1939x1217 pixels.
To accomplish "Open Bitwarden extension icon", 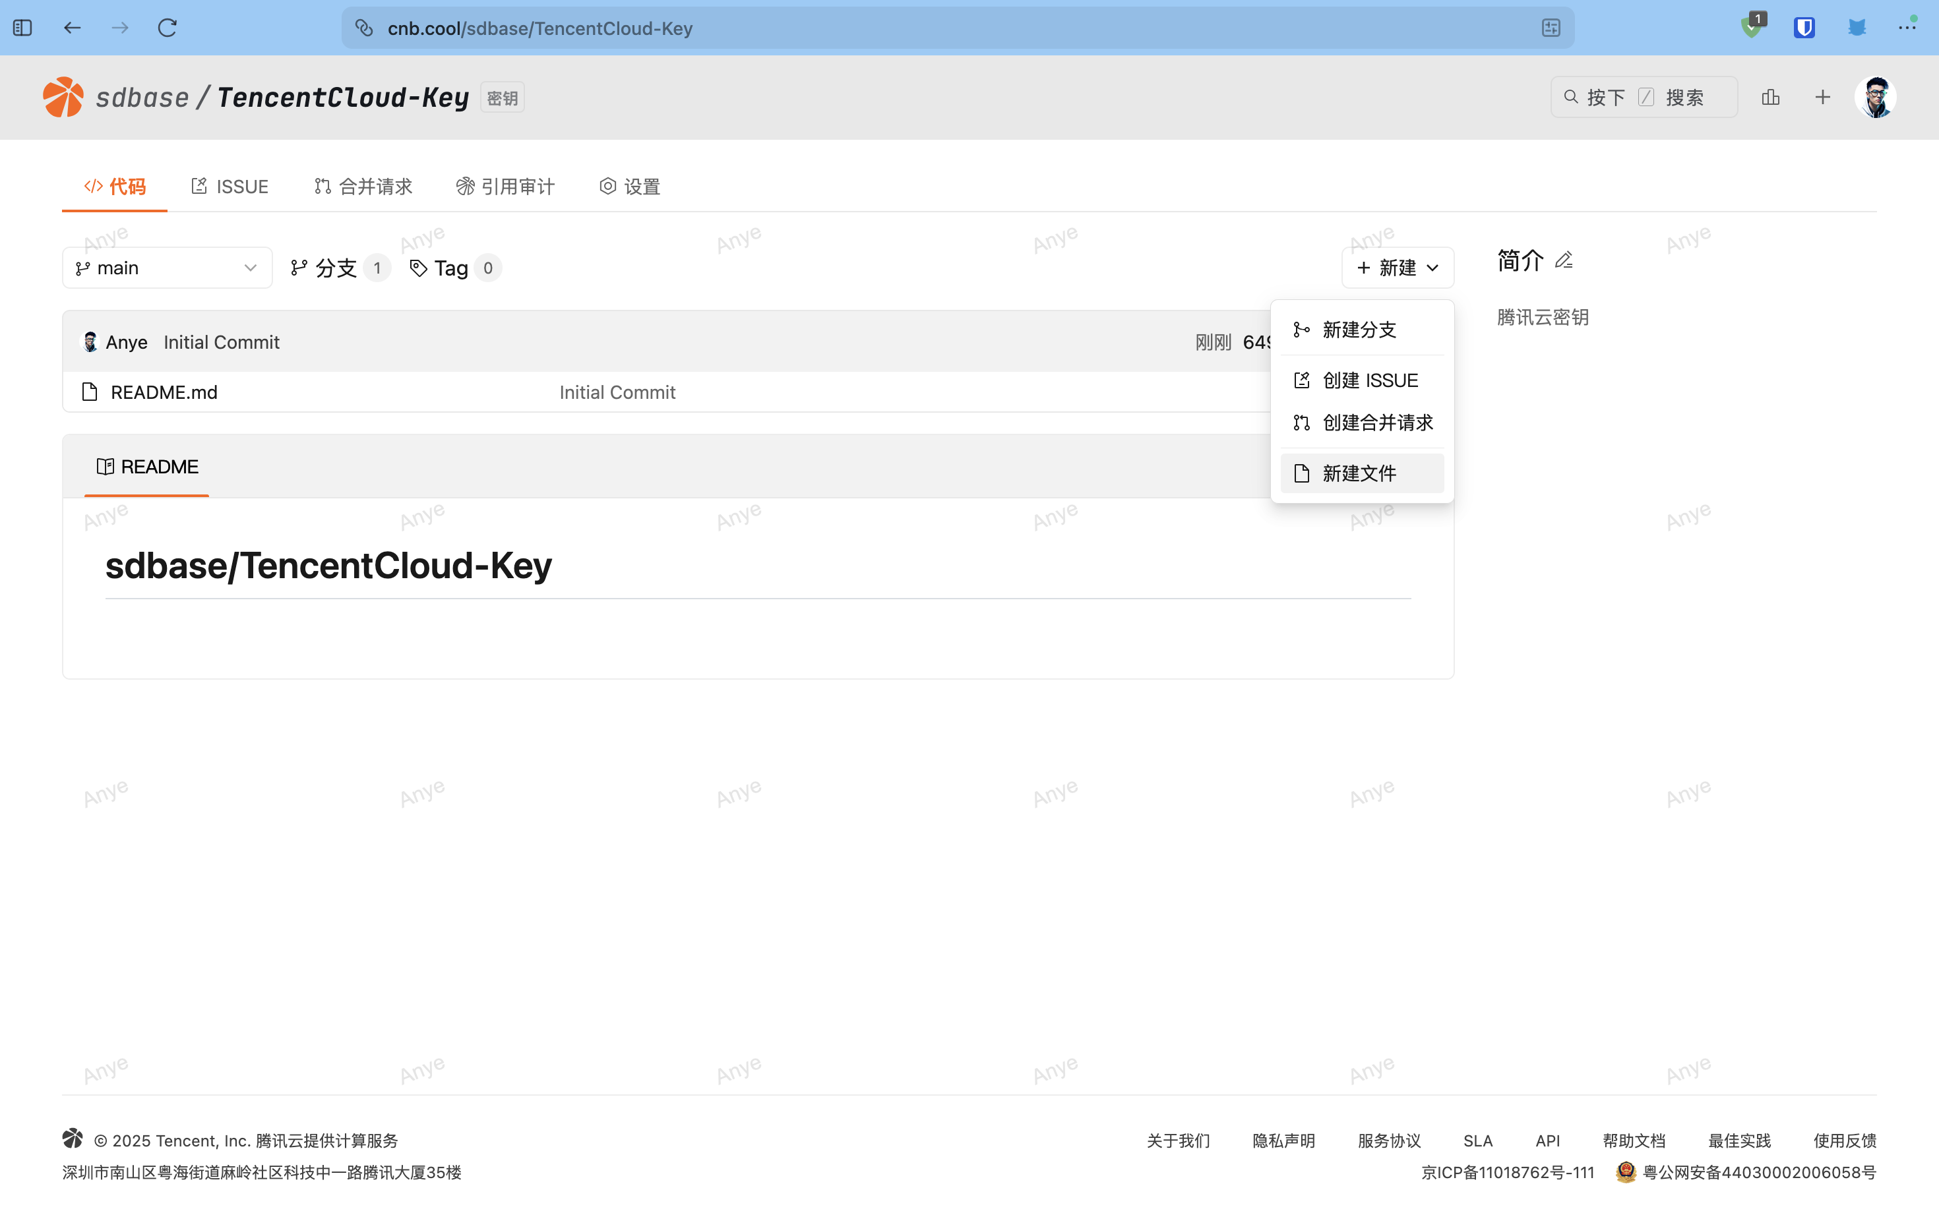I will [1804, 28].
